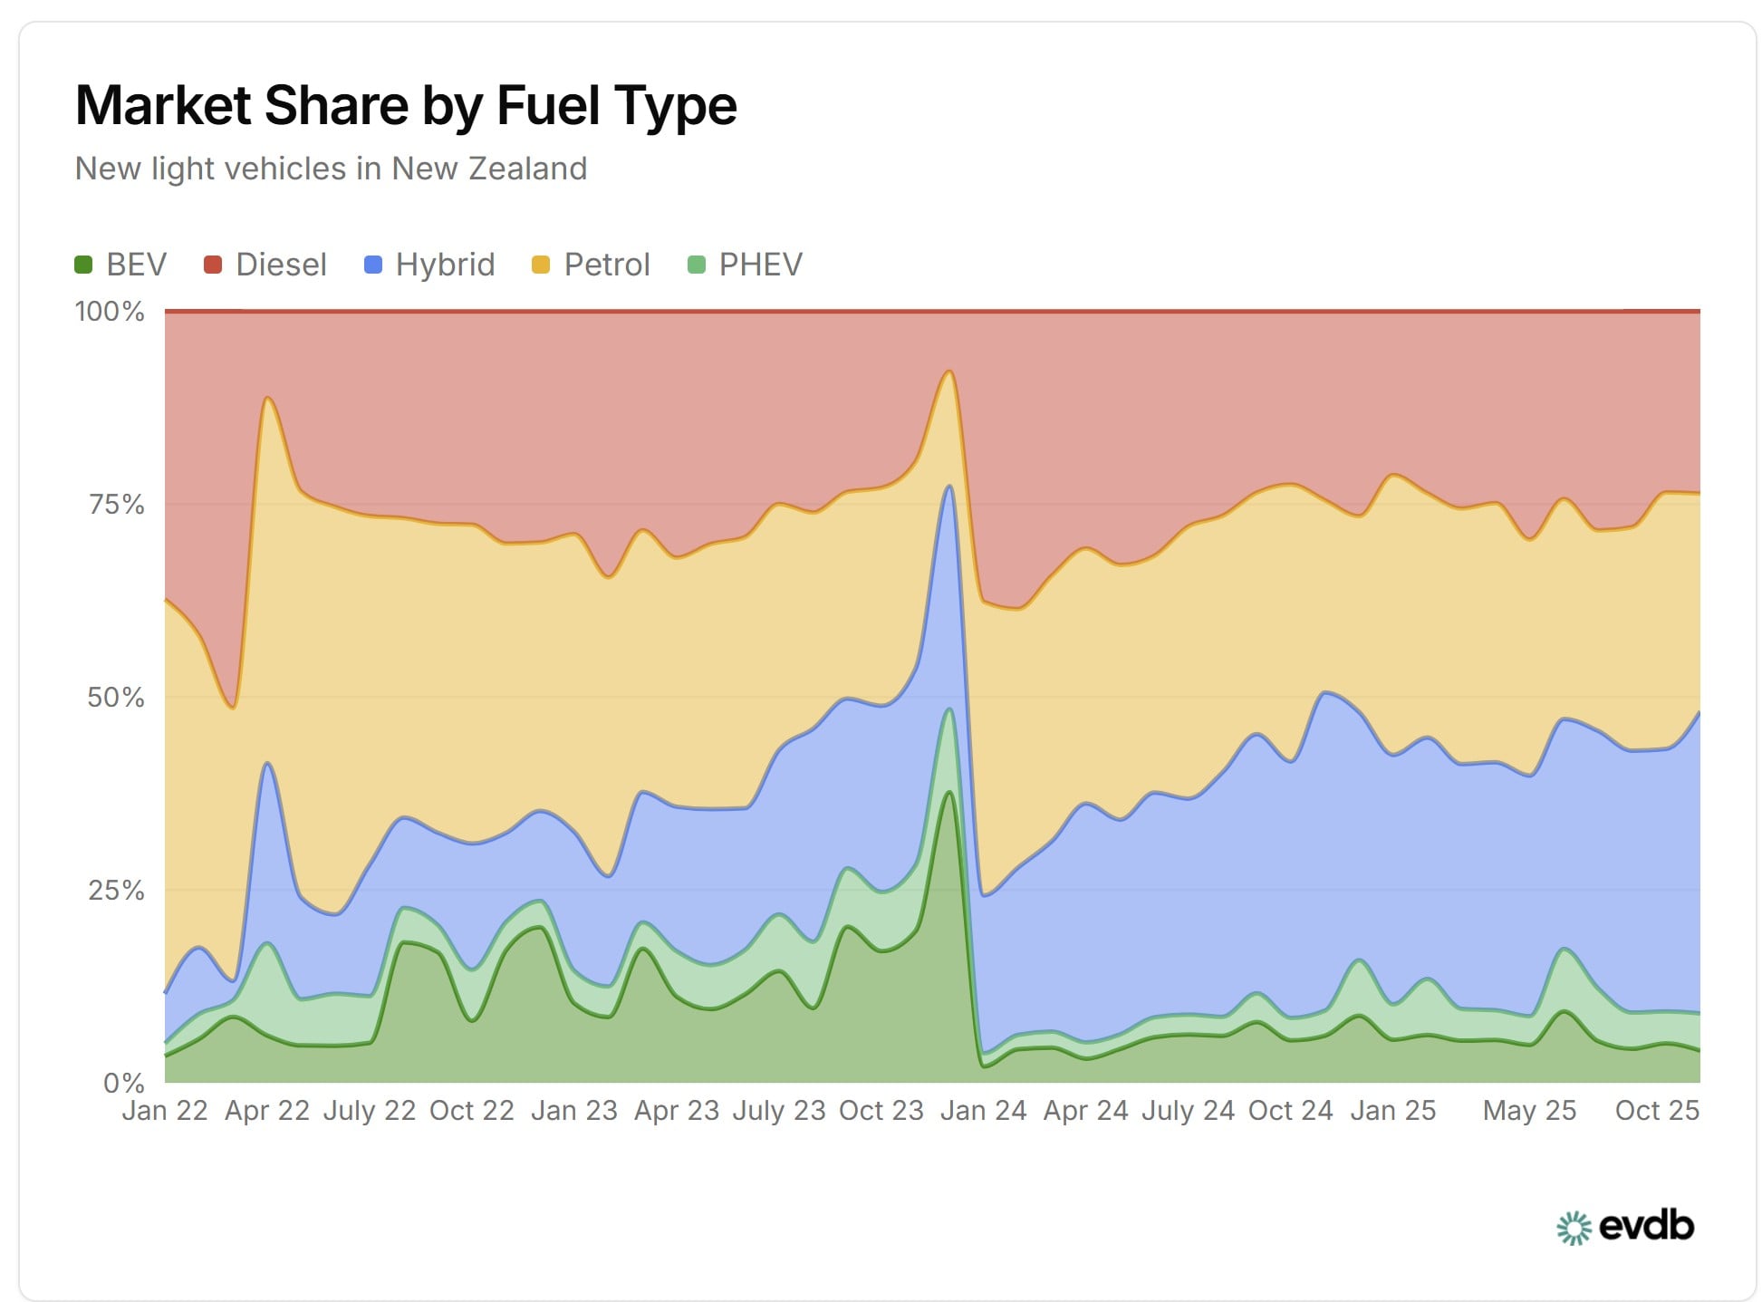Click the BEV legend color square
The width and height of the screenshot is (1762, 1302).
click(x=83, y=265)
